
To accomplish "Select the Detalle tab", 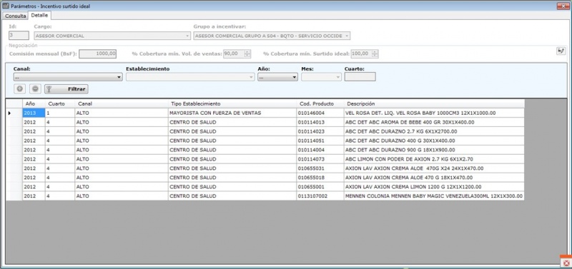I will click(x=39, y=15).
